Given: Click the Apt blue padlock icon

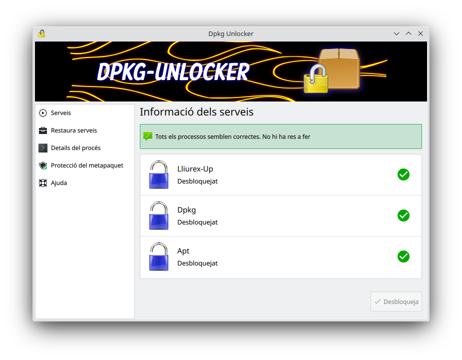Looking at the screenshot, I should click(x=159, y=256).
